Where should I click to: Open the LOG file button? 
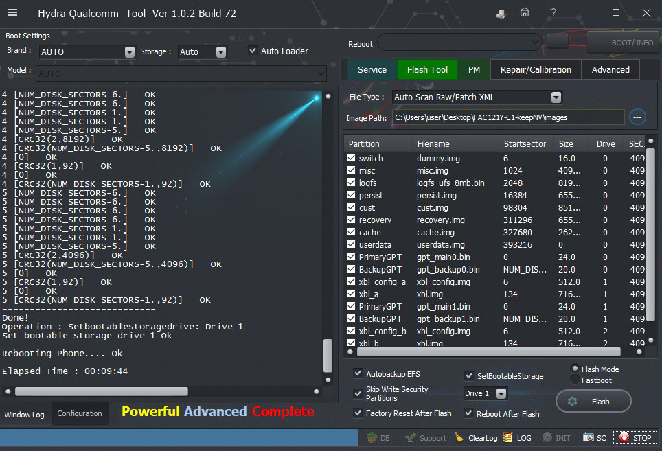coord(517,438)
